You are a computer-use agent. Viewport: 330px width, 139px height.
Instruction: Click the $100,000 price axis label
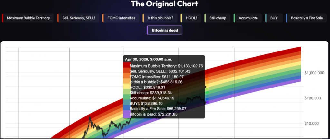pos(315,98)
